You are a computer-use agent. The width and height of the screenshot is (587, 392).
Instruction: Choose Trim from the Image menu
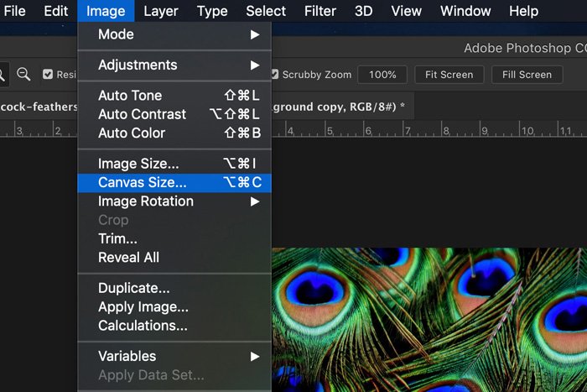point(117,239)
